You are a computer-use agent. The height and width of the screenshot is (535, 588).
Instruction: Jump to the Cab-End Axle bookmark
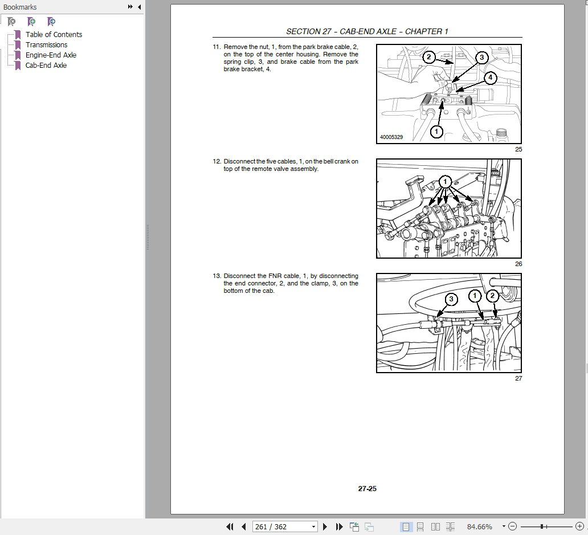[46, 65]
